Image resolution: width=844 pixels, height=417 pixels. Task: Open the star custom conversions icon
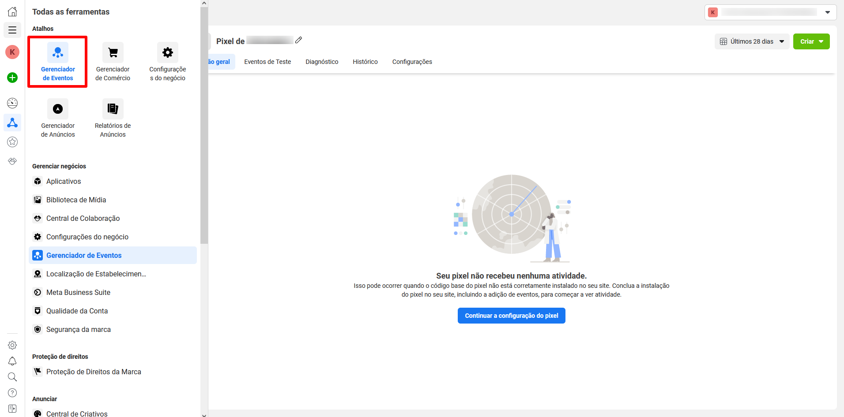(12, 142)
